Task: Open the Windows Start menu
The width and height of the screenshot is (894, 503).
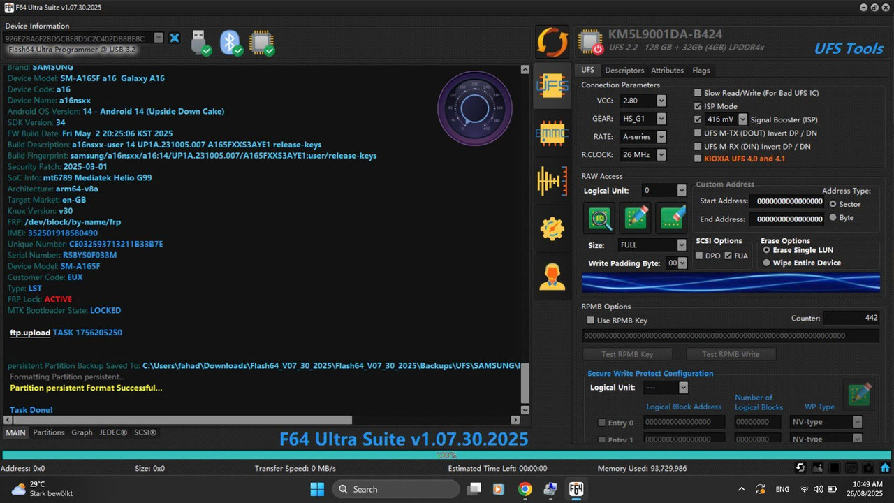Action: 317,489
